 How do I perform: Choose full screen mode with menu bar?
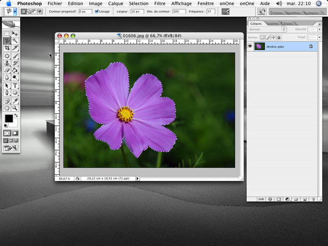click(x=11, y=141)
